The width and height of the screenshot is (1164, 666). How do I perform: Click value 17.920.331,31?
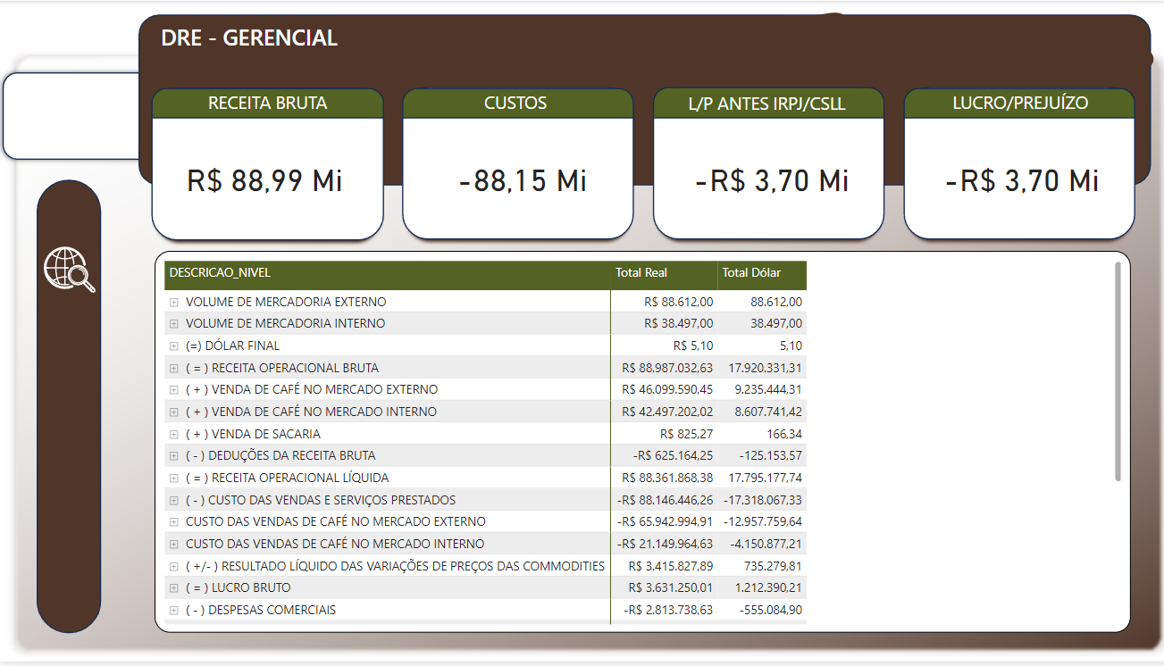766,368
